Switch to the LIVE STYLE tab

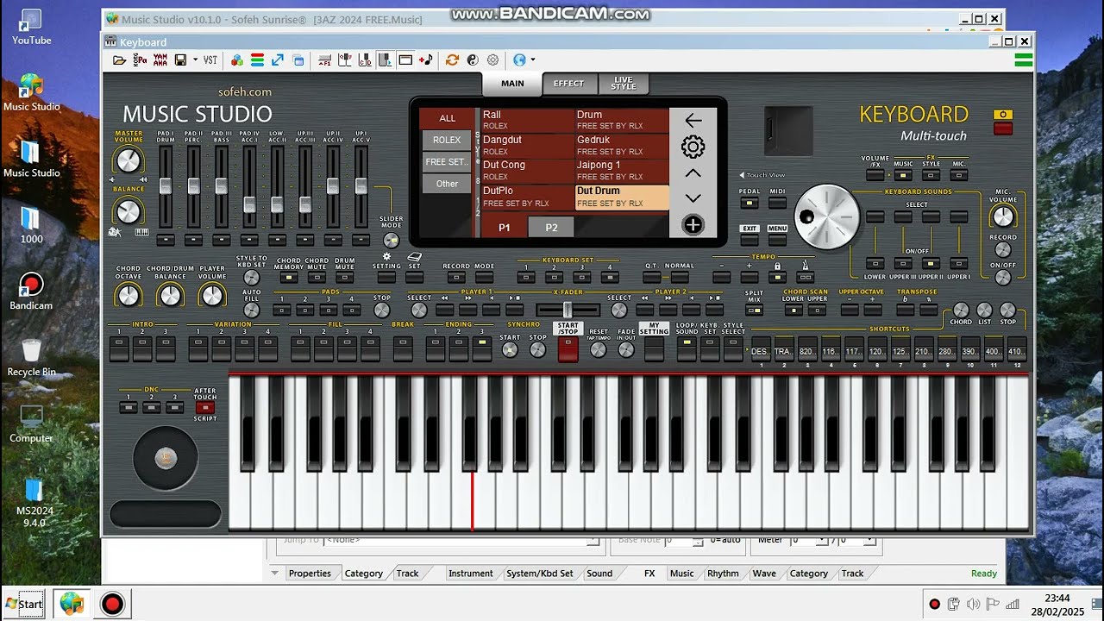click(x=623, y=84)
